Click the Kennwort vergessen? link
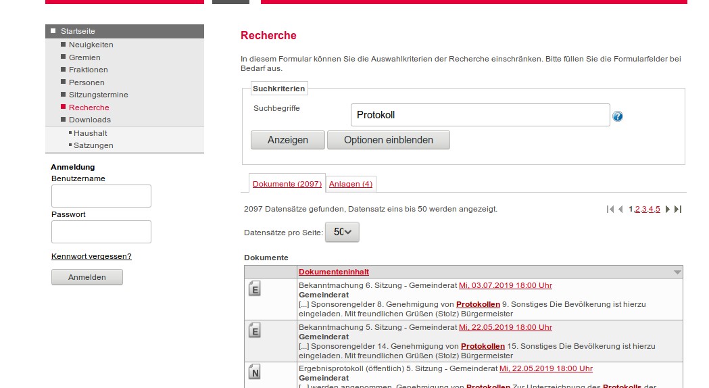The height and width of the screenshot is (388, 709). point(91,256)
